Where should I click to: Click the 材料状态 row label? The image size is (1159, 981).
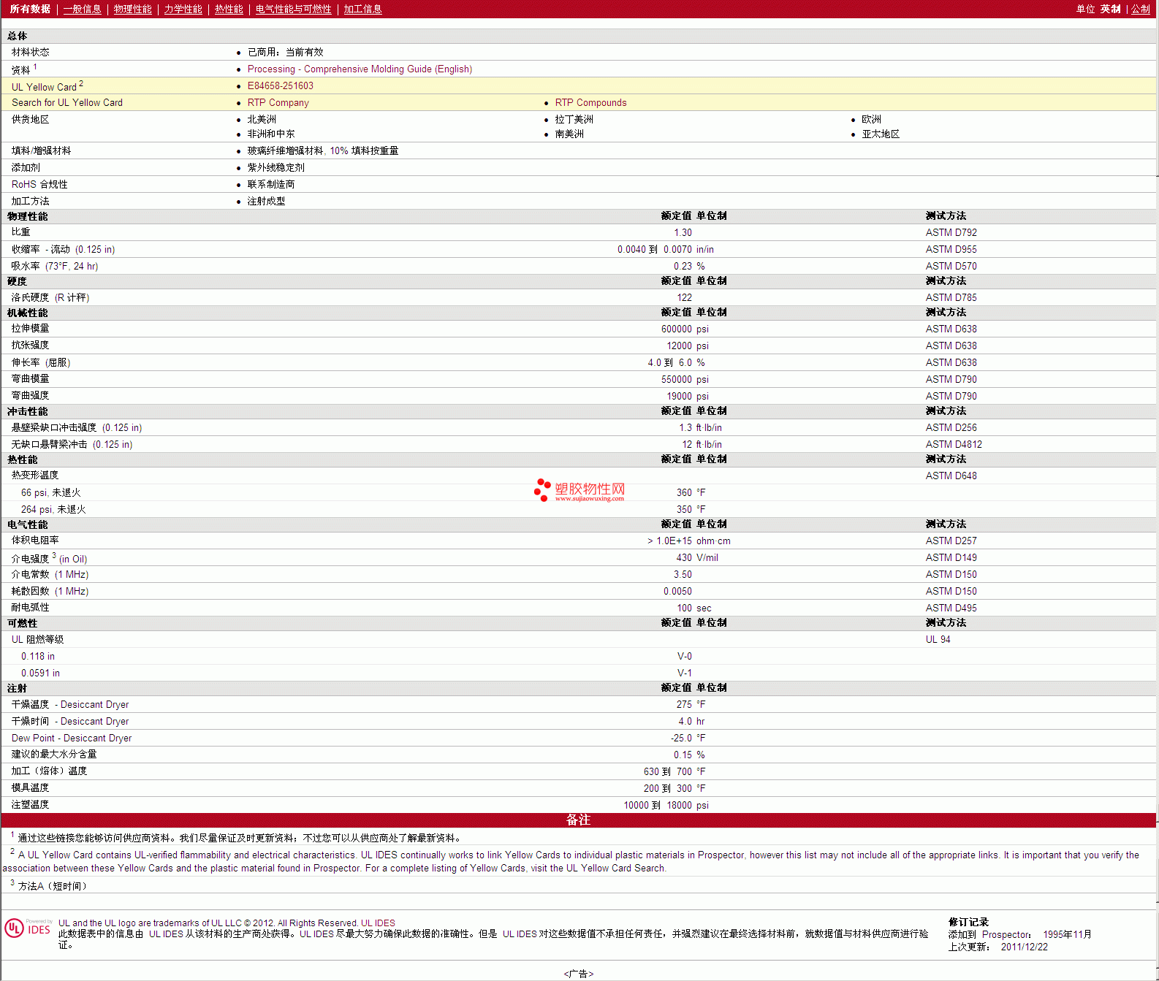[31, 52]
